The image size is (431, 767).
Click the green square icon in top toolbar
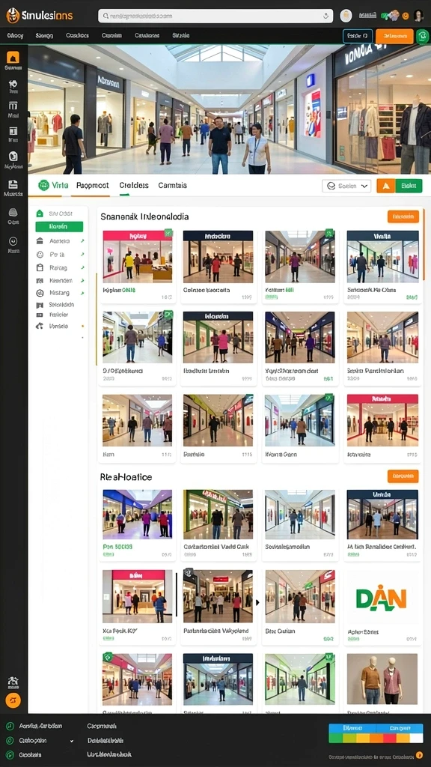[422, 36]
